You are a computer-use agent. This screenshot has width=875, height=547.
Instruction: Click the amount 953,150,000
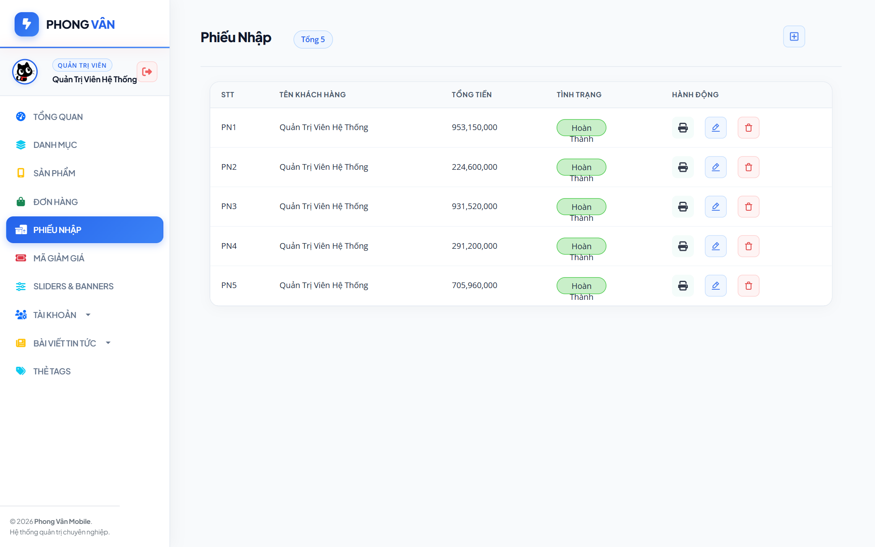pyautogui.click(x=474, y=127)
